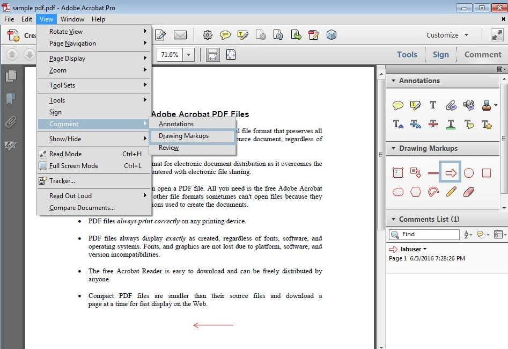The image size is (508, 349).
Task: Select the Highlight Text tool in Annotations
Action: 415,105
